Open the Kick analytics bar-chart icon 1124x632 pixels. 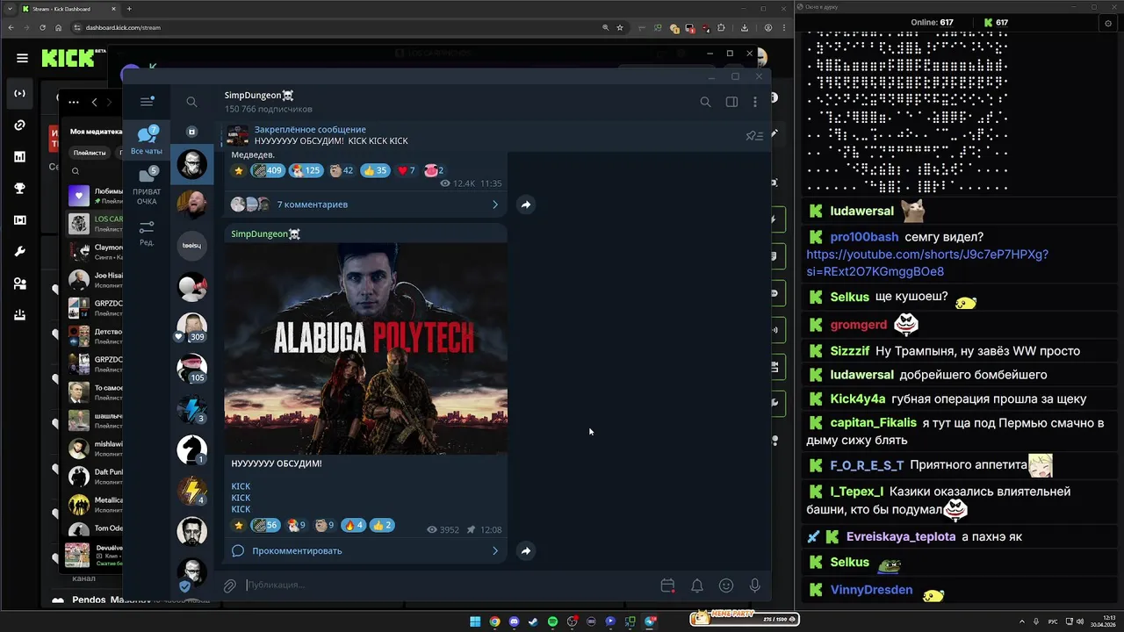19,156
